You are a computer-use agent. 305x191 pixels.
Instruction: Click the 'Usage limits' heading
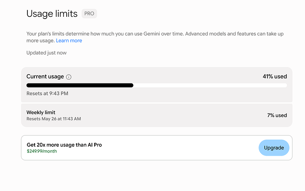click(x=52, y=14)
